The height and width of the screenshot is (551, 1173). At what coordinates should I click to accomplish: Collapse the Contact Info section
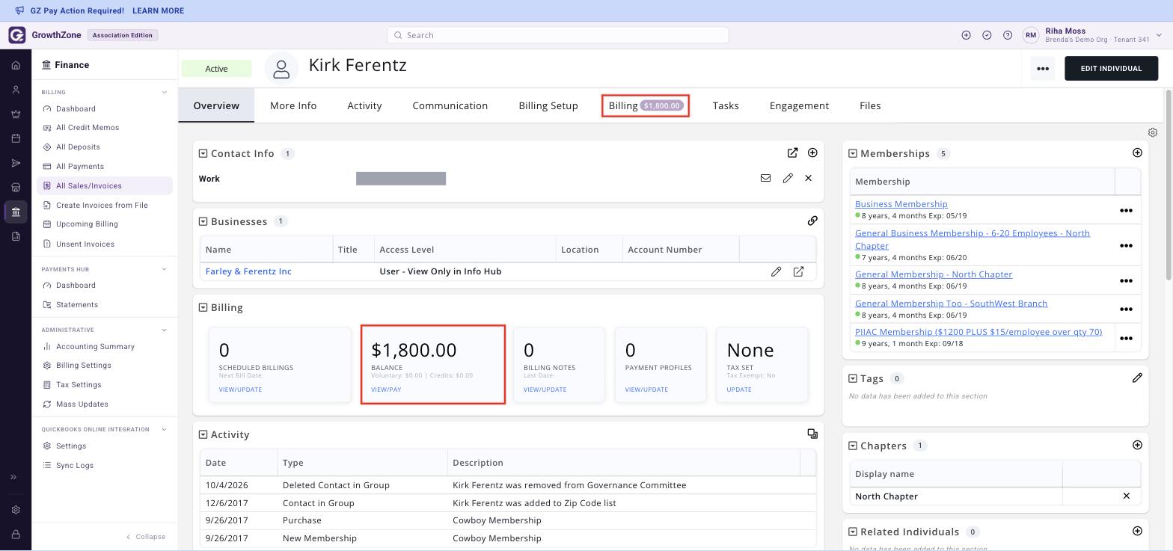(203, 153)
